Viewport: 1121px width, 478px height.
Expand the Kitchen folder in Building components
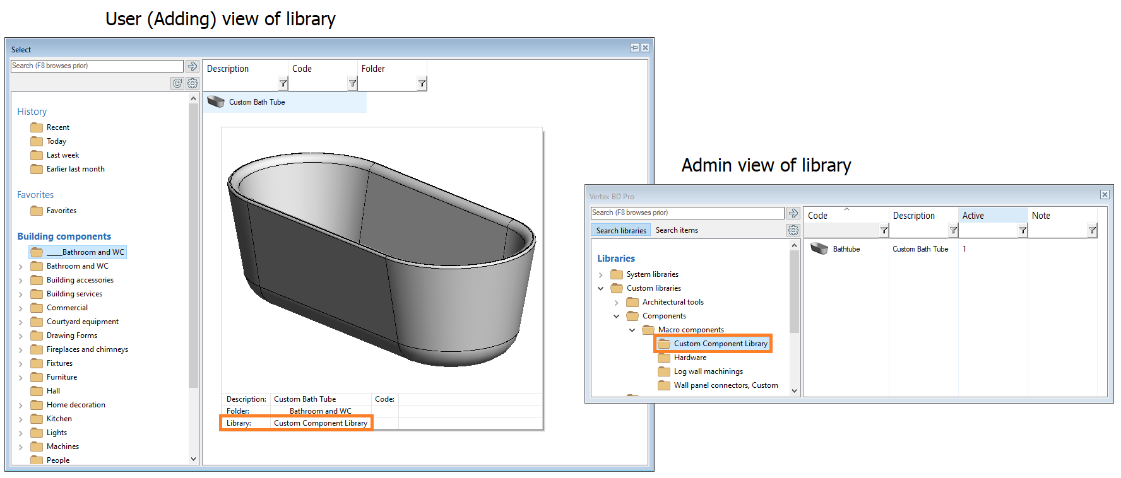[x=21, y=419]
